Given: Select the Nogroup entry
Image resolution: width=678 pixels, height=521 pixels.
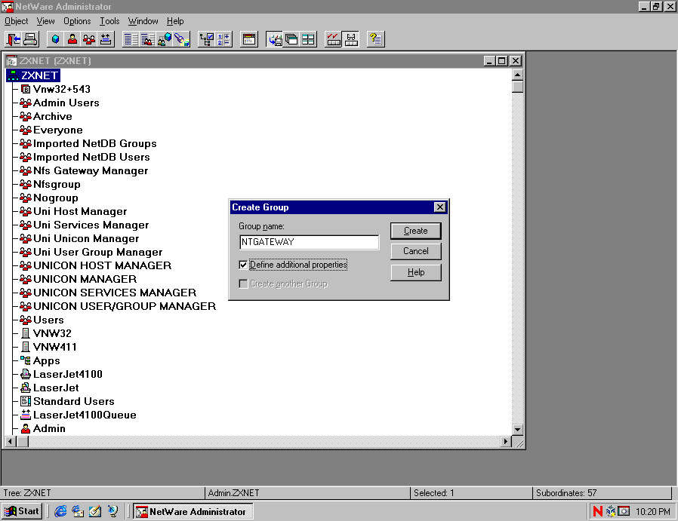Looking at the screenshot, I should 56,198.
